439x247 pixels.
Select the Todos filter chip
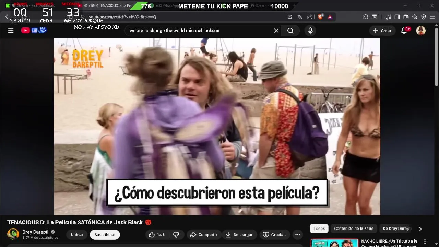click(319, 228)
